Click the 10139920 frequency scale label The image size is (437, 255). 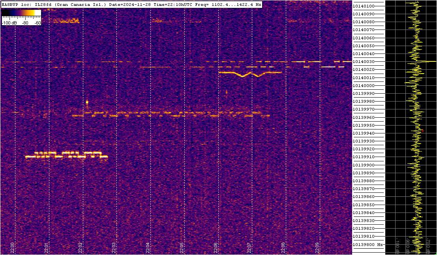click(x=364, y=149)
